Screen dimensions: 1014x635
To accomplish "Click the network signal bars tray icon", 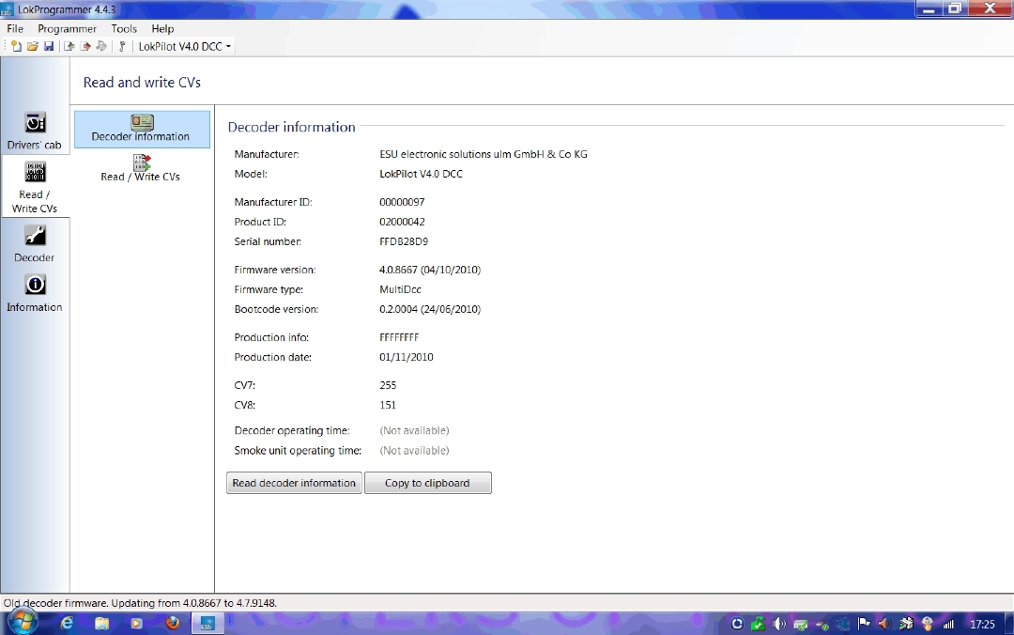I will pos(948,624).
